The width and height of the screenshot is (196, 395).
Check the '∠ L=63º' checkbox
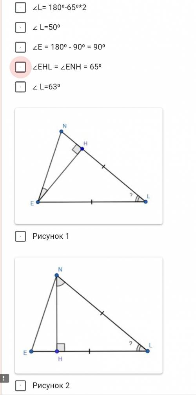point(20,87)
